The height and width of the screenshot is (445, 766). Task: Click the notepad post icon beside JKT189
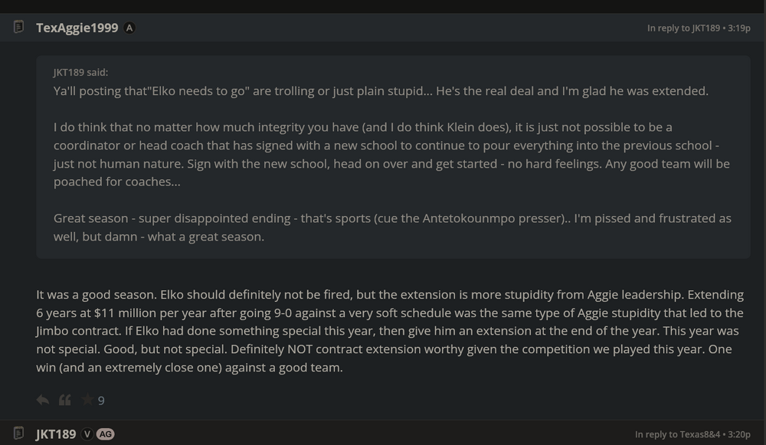pos(17,434)
